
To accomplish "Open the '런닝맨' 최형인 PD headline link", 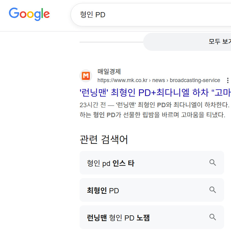I will (x=155, y=92).
